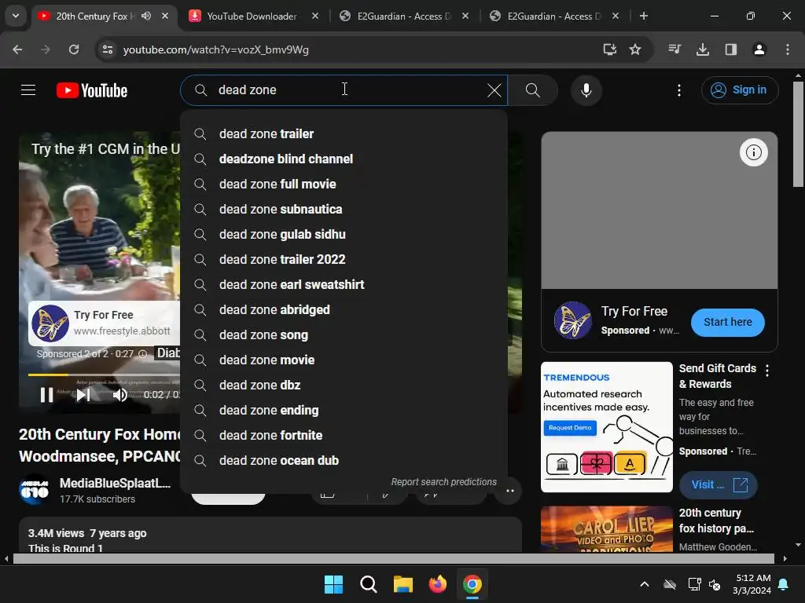Open File Explorer from taskbar
This screenshot has height=603, width=805.
(x=403, y=584)
